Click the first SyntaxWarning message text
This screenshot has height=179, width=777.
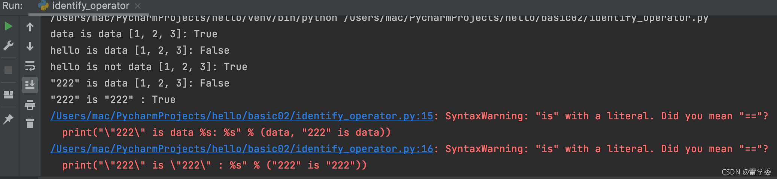pyautogui.click(x=607, y=116)
